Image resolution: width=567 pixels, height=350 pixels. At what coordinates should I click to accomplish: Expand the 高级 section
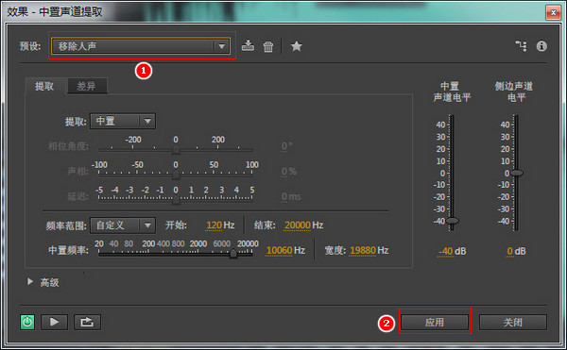point(30,282)
